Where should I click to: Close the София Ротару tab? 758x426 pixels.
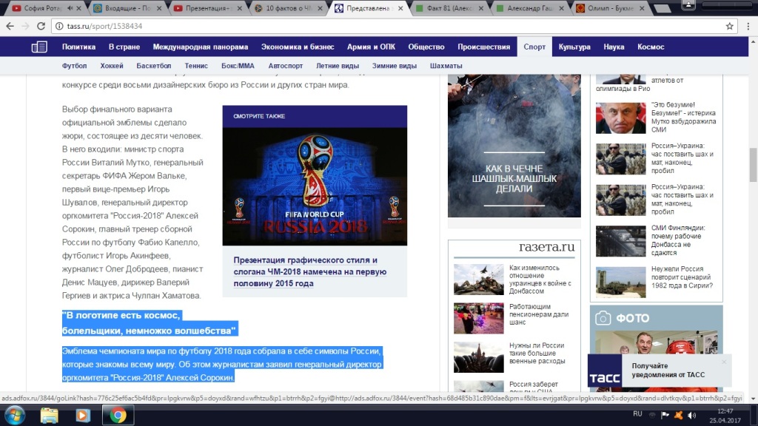pyautogui.click(x=78, y=8)
